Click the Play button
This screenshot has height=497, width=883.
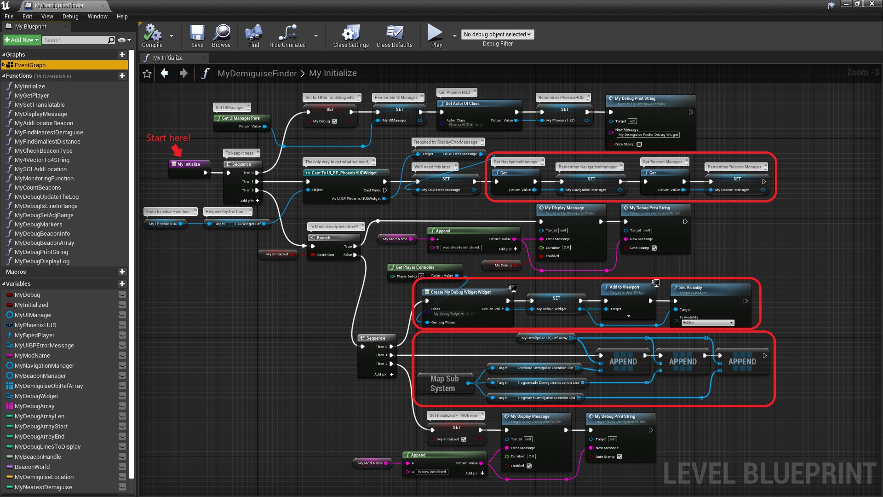pyautogui.click(x=436, y=36)
